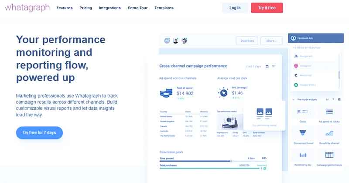
Task: Click the Revenue by day bar chart icon
Action: [303, 155]
